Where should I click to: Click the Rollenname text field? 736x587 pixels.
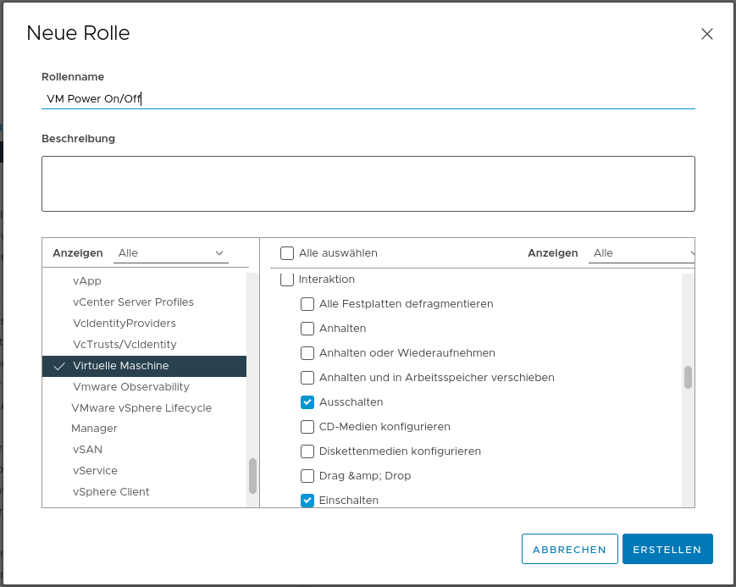(368, 98)
